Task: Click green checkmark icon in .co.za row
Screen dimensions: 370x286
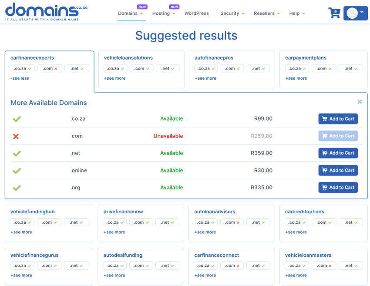Action: tap(17, 119)
